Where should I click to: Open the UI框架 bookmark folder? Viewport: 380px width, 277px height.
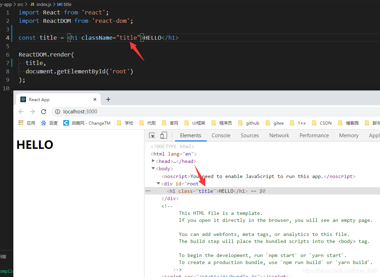(x=195, y=123)
